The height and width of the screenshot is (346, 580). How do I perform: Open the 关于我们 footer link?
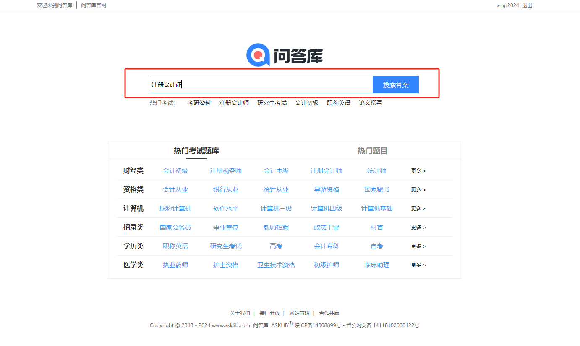coord(240,313)
